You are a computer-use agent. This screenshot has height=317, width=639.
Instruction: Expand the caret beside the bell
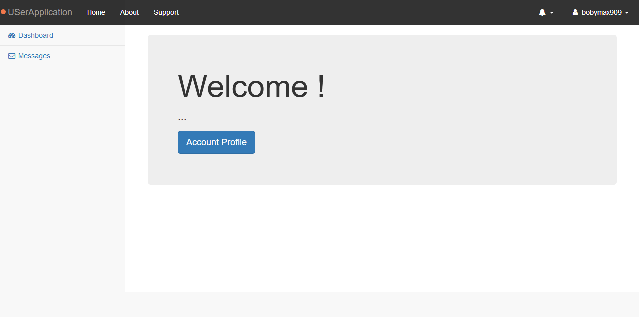[x=552, y=13]
